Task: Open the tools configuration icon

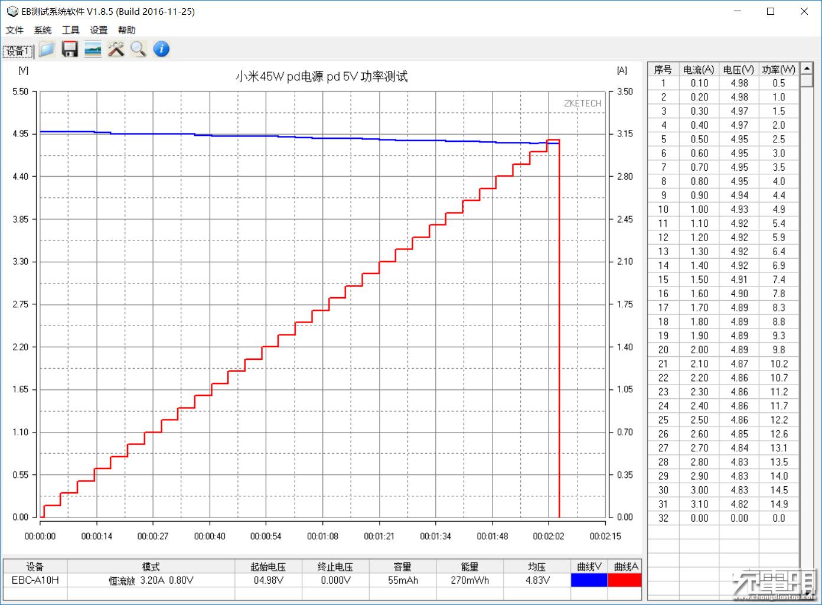Action: coord(115,50)
